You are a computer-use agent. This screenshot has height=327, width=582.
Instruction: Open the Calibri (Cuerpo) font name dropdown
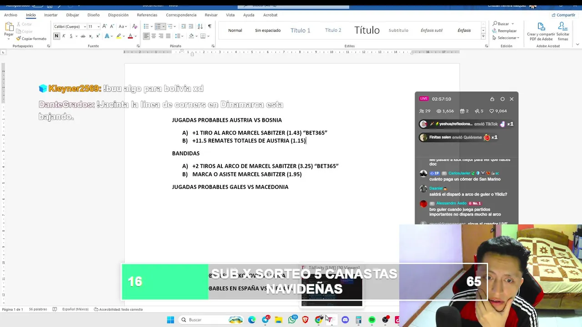[85, 26]
